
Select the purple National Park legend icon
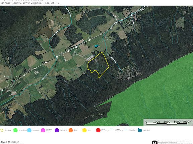point(57,130)
